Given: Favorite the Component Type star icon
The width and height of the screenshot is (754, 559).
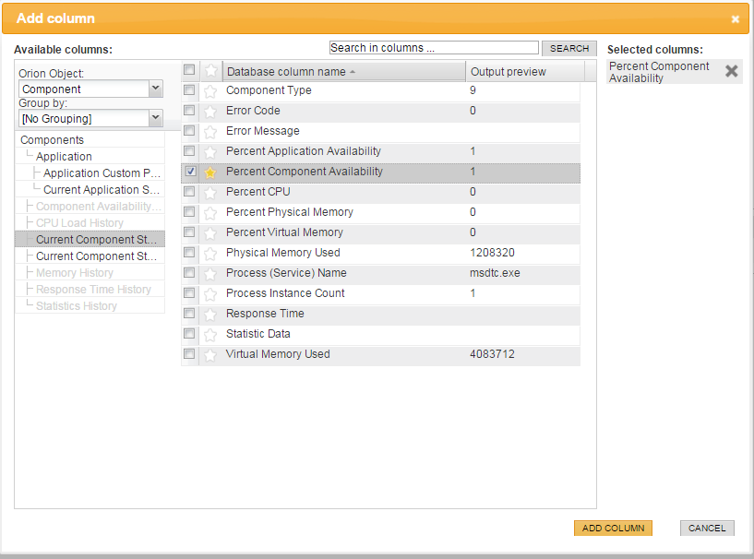Looking at the screenshot, I should [210, 90].
